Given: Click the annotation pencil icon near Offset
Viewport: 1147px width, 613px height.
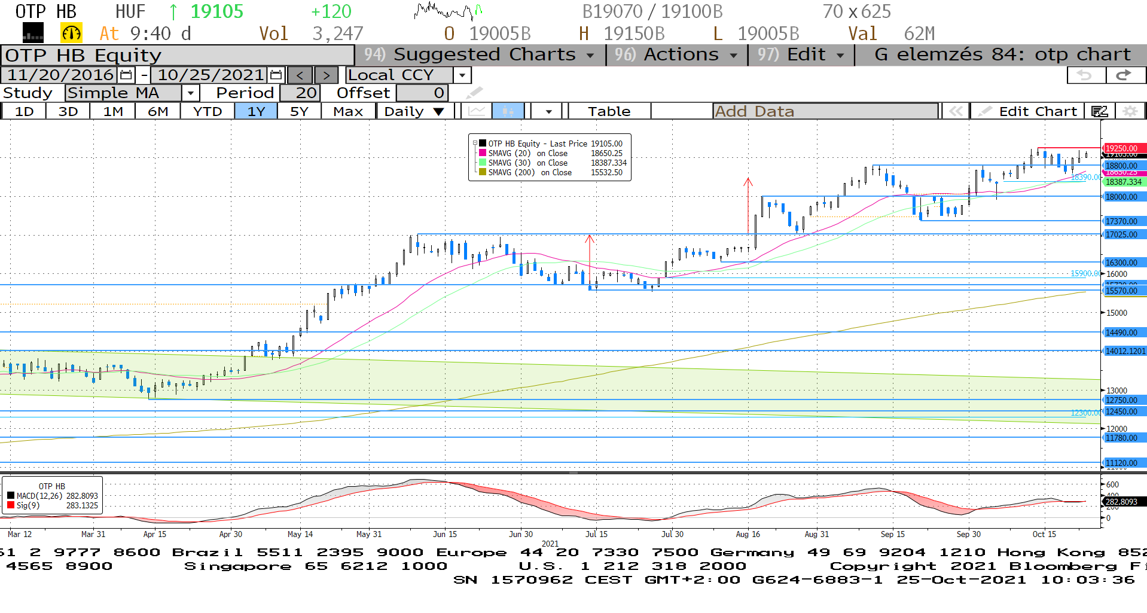Looking at the screenshot, I should pos(474,93).
